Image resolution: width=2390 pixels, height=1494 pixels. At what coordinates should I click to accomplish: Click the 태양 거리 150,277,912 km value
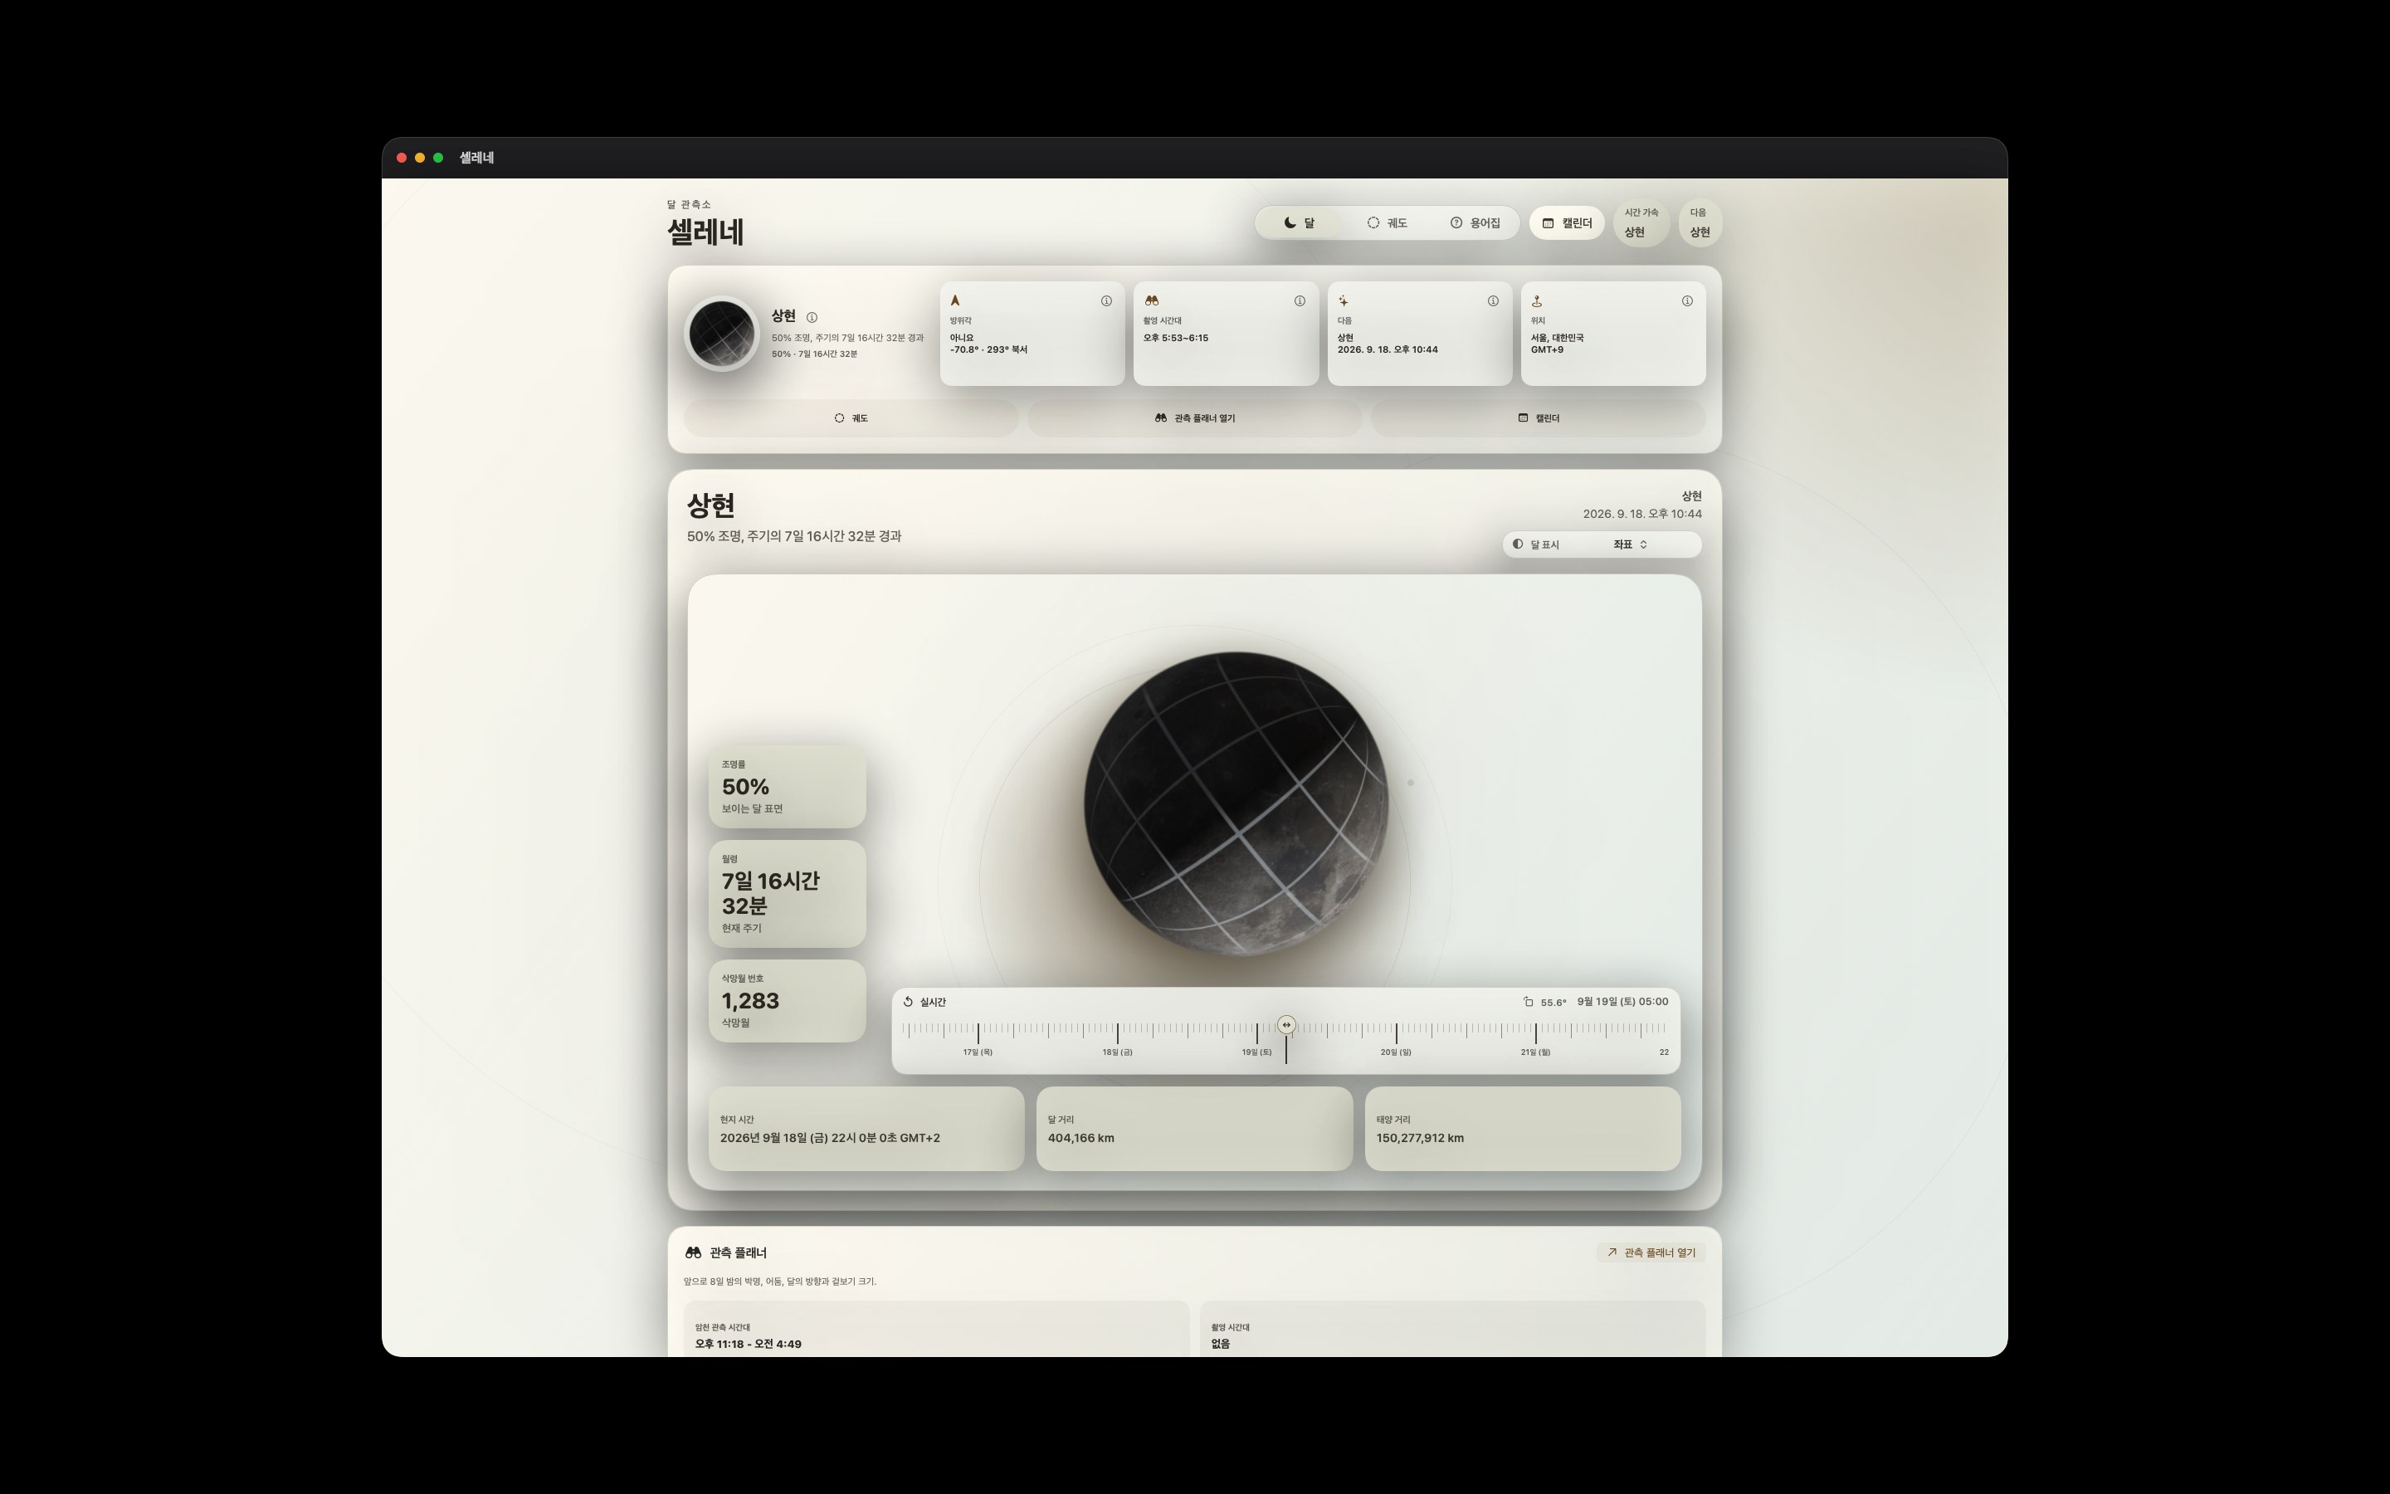pos(1420,1138)
